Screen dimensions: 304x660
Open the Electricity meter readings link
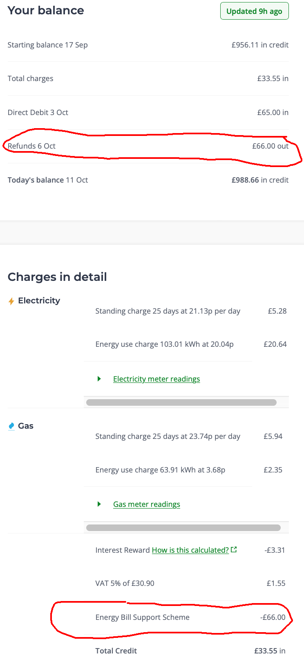(156, 379)
